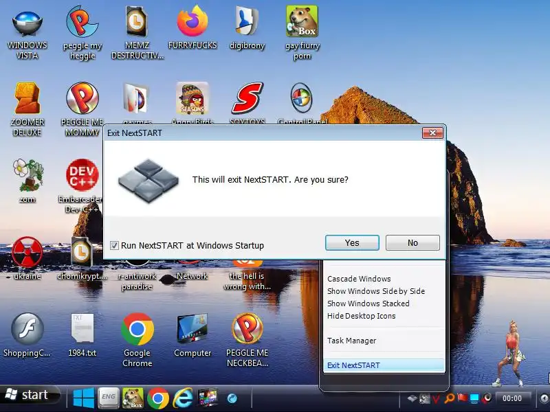Click cyan monitor tray icon
The image size is (550, 412).
[x=474, y=398]
